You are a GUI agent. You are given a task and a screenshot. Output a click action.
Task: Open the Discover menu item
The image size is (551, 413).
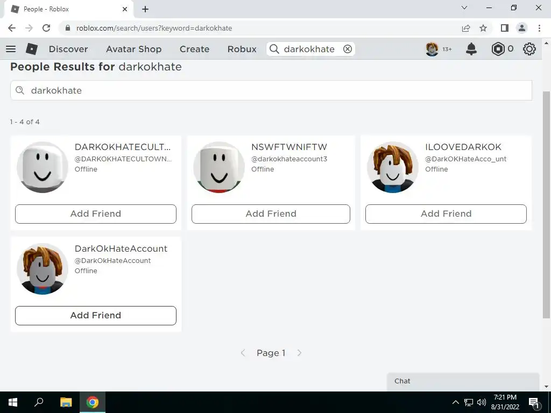[x=68, y=49]
